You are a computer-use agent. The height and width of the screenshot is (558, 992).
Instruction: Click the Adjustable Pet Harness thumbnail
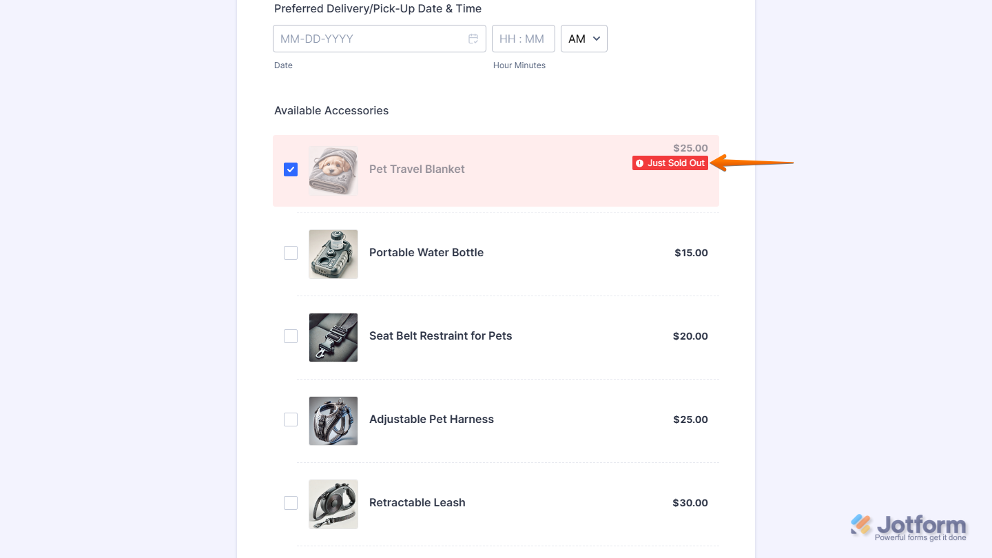coord(333,420)
